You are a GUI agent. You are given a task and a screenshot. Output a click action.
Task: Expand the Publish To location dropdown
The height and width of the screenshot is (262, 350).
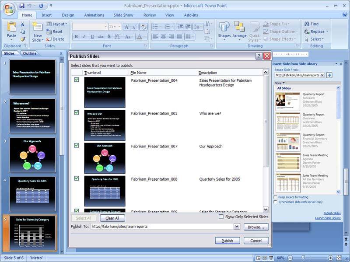[x=237, y=227]
